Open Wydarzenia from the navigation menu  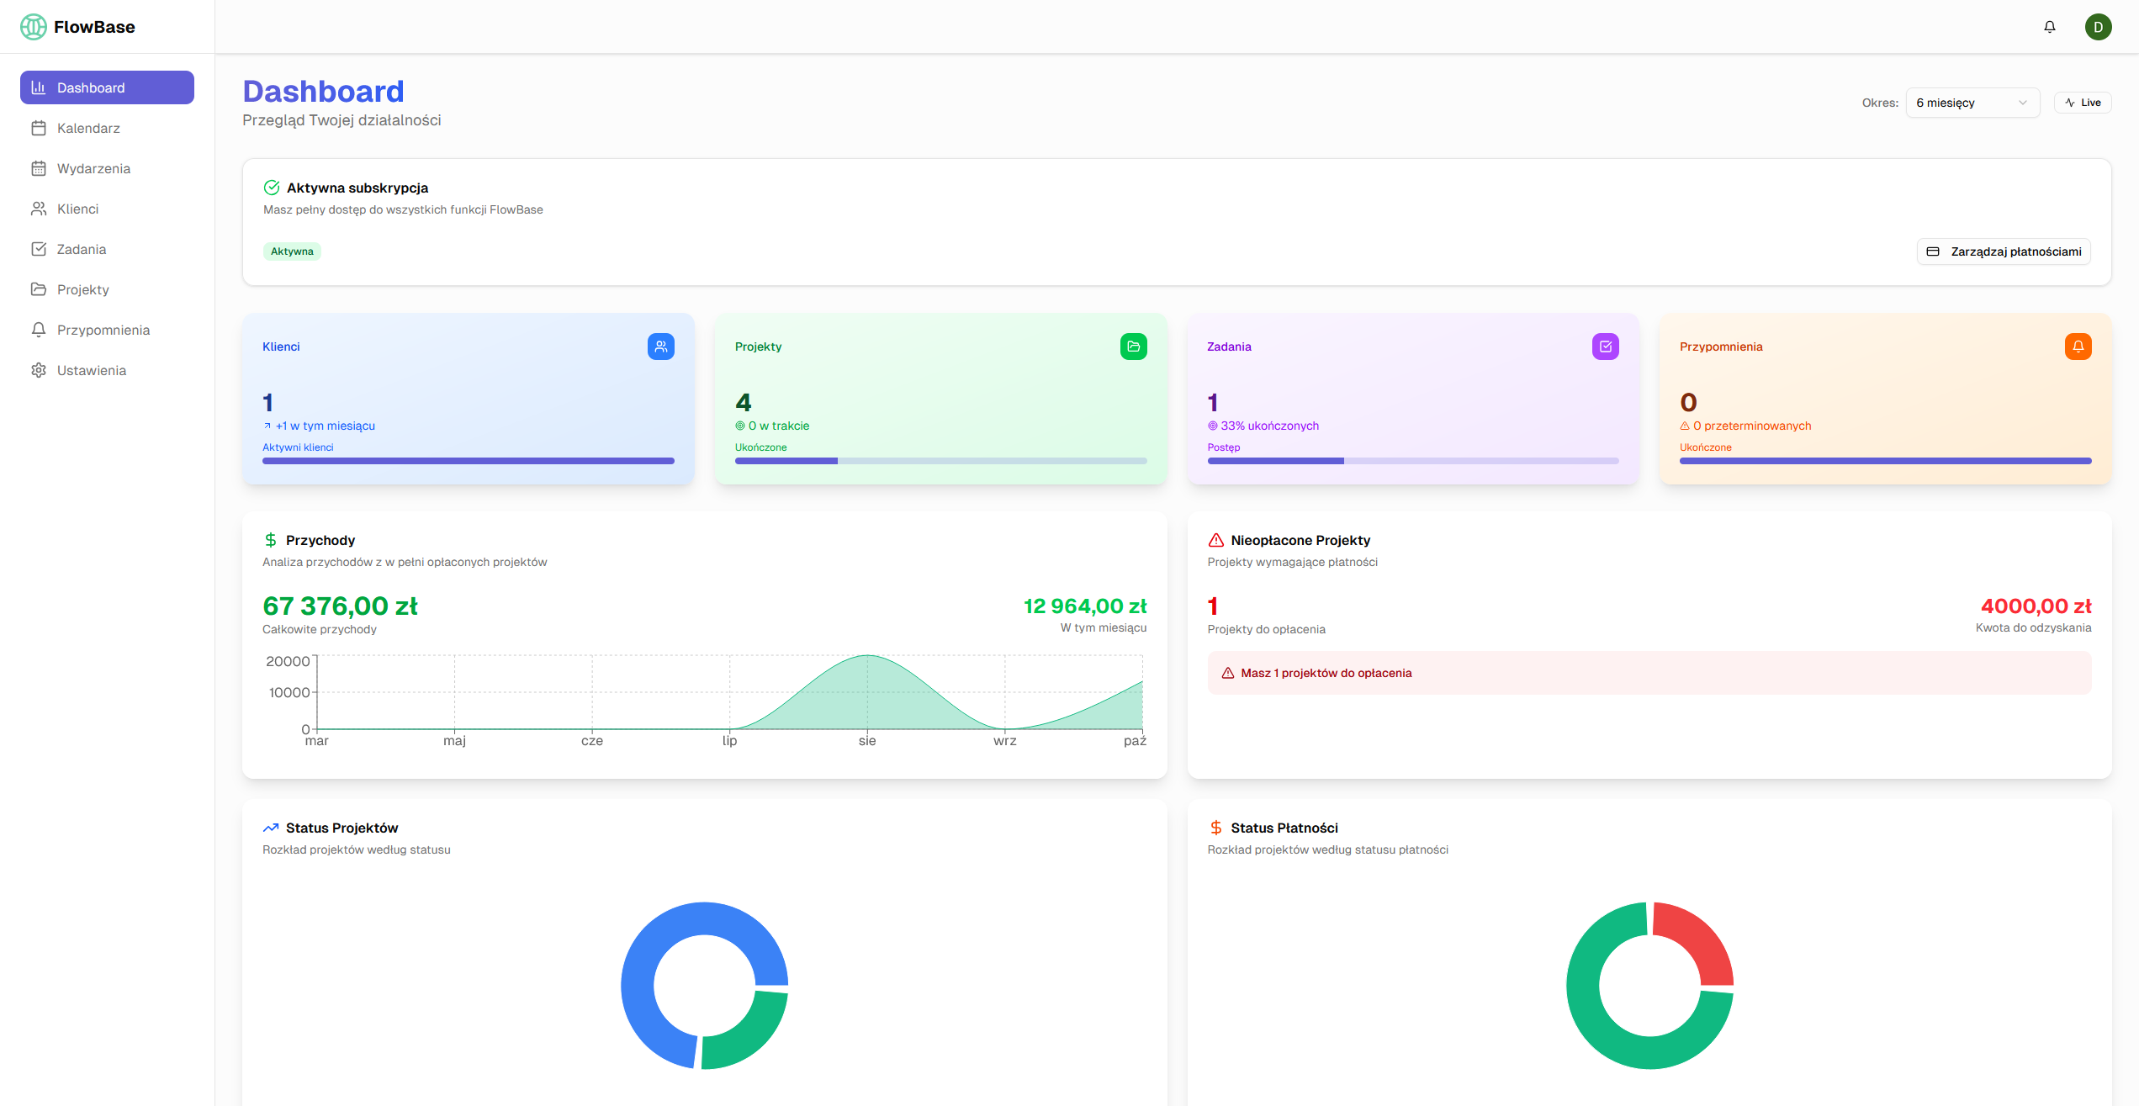(x=93, y=168)
